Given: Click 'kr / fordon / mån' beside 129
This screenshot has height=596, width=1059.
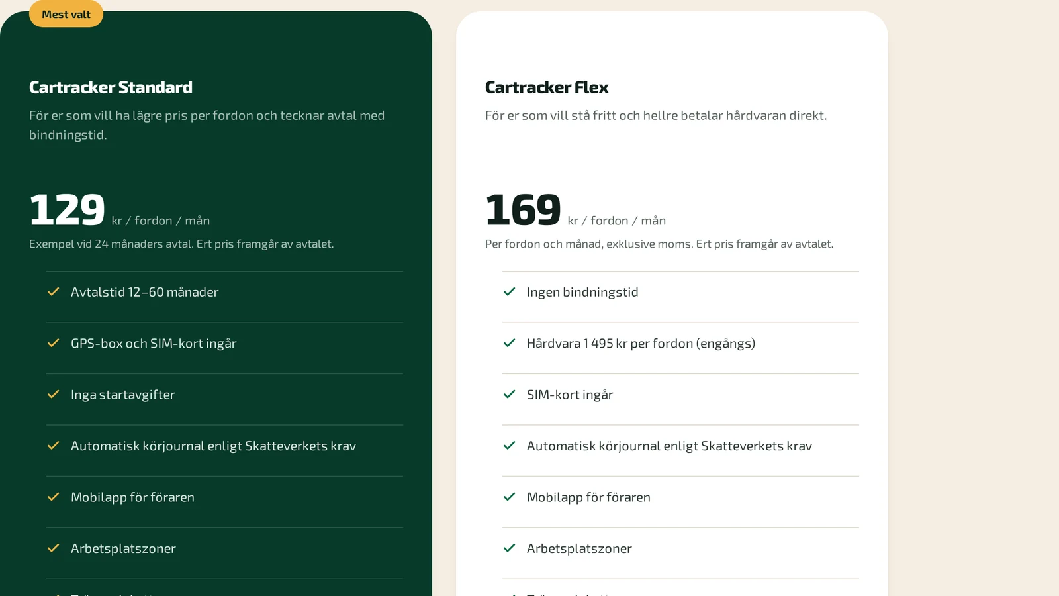Looking at the screenshot, I should click(161, 221).
